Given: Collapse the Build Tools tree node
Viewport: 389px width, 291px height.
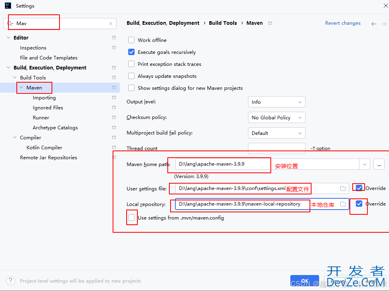Looking at the screenshot, I should click(15, 77).
